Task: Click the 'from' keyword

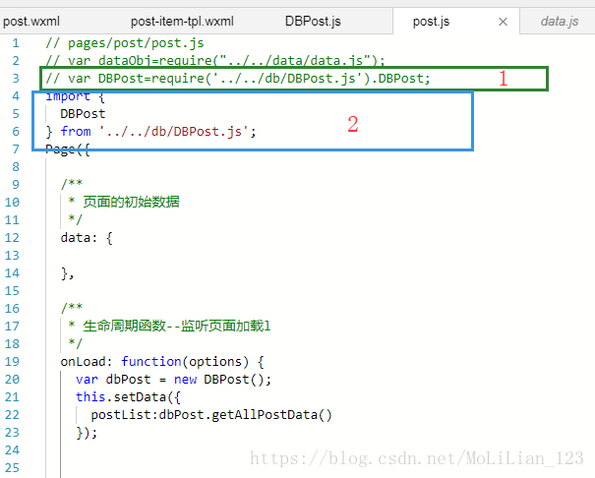Action: pyautogui.click(x=76, y=131)
